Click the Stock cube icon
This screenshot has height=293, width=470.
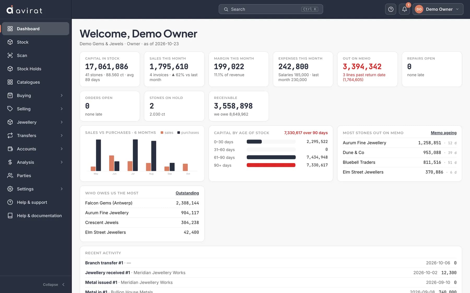[x=10, y=42]
